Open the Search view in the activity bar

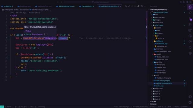tap(190, 13)
